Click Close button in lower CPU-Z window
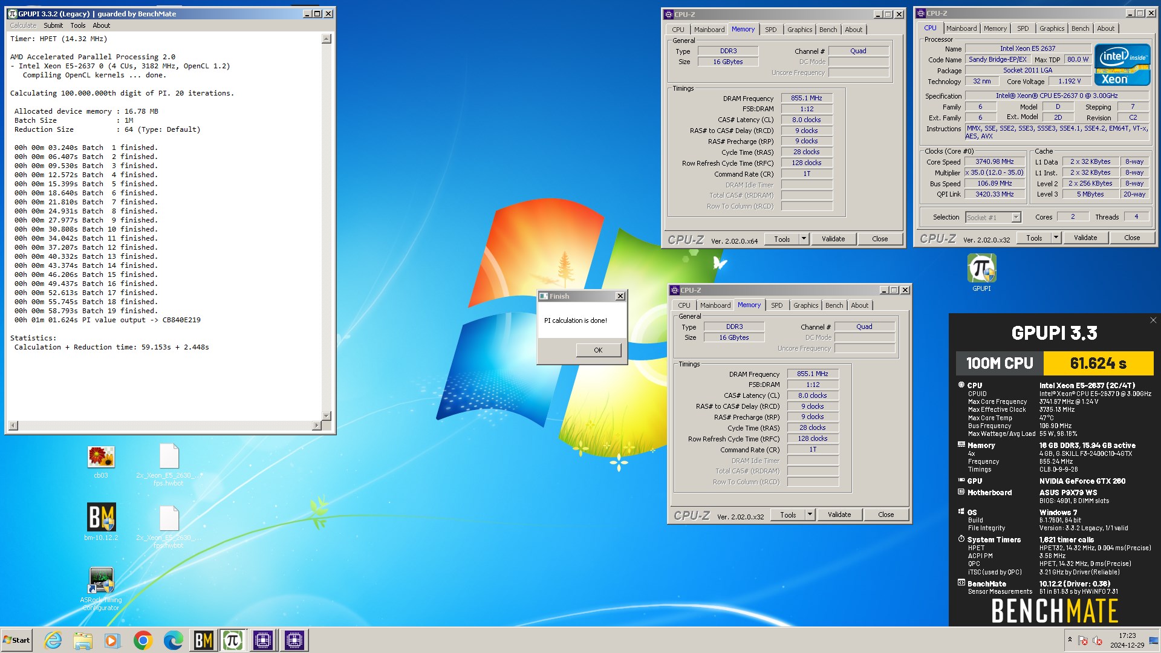The image size is (1161, 653). pyautogui.click(x=886, y=515)
